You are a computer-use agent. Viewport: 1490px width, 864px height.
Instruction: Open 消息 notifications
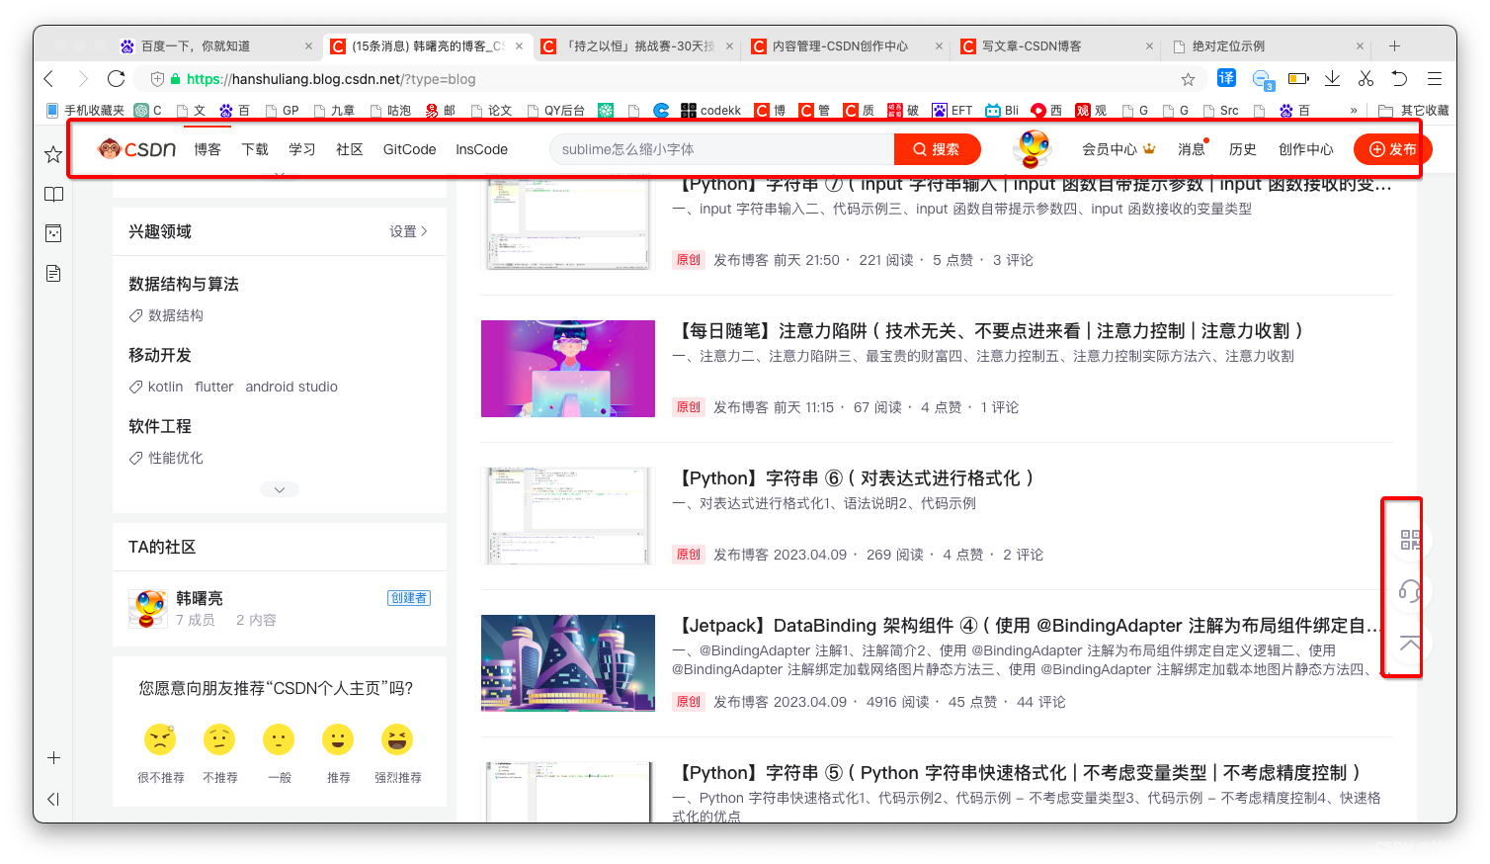(x=1193, y=149)
